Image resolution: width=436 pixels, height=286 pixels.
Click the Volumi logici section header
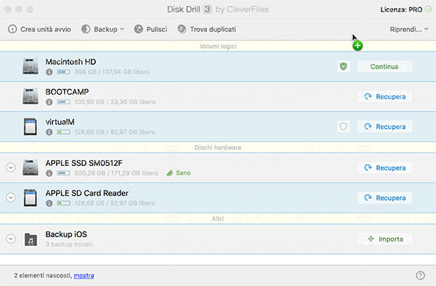pyautogui.click(x=218, y=47)
